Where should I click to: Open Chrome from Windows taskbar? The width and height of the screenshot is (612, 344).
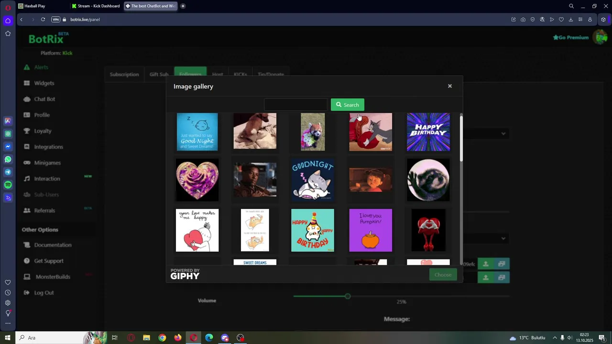tap(162, 338)
